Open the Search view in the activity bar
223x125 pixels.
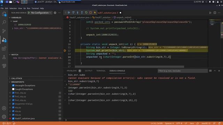click(4, 22)
